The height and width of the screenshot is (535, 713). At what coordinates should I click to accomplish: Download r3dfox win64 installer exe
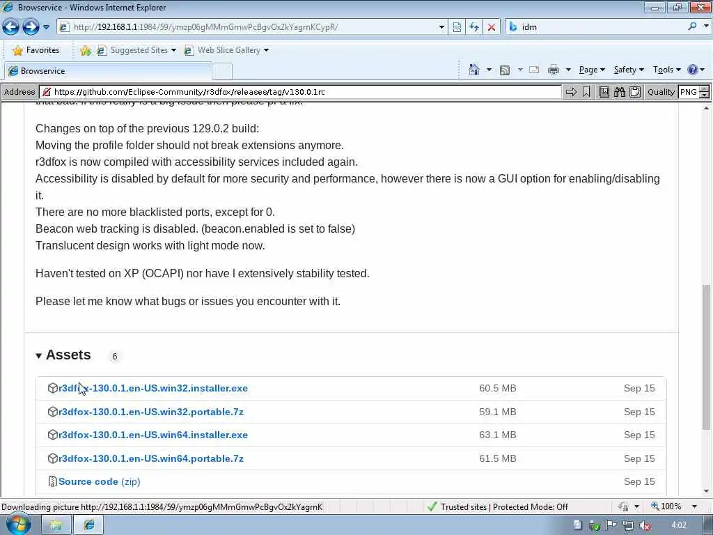[153, 435]
